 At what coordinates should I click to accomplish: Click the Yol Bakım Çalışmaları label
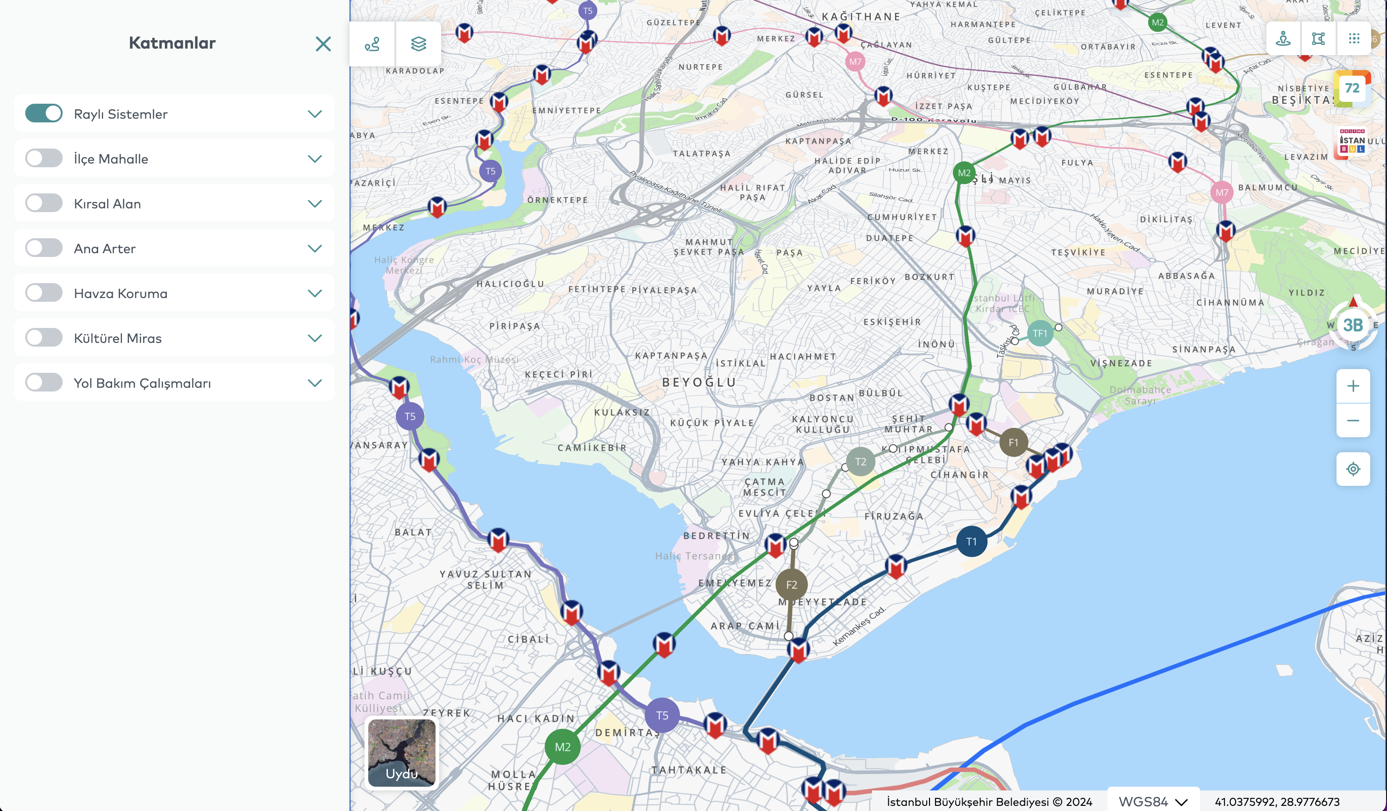coord(142,383)
